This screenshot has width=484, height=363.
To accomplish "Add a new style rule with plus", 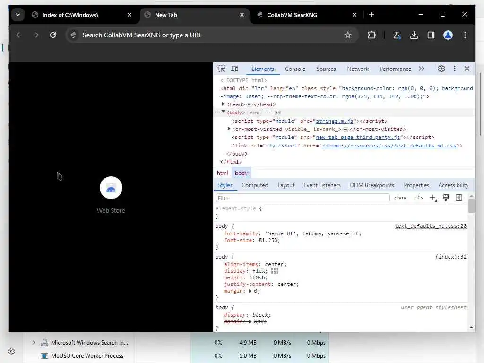I will click(433, 198).
